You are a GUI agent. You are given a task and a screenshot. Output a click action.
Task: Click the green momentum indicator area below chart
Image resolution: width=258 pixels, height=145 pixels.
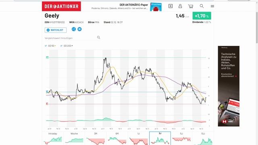(106, 119)
